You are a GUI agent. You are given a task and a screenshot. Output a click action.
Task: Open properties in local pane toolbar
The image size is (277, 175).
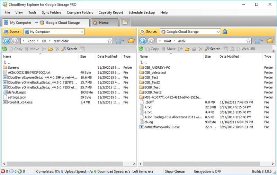[x=82, y=49]
